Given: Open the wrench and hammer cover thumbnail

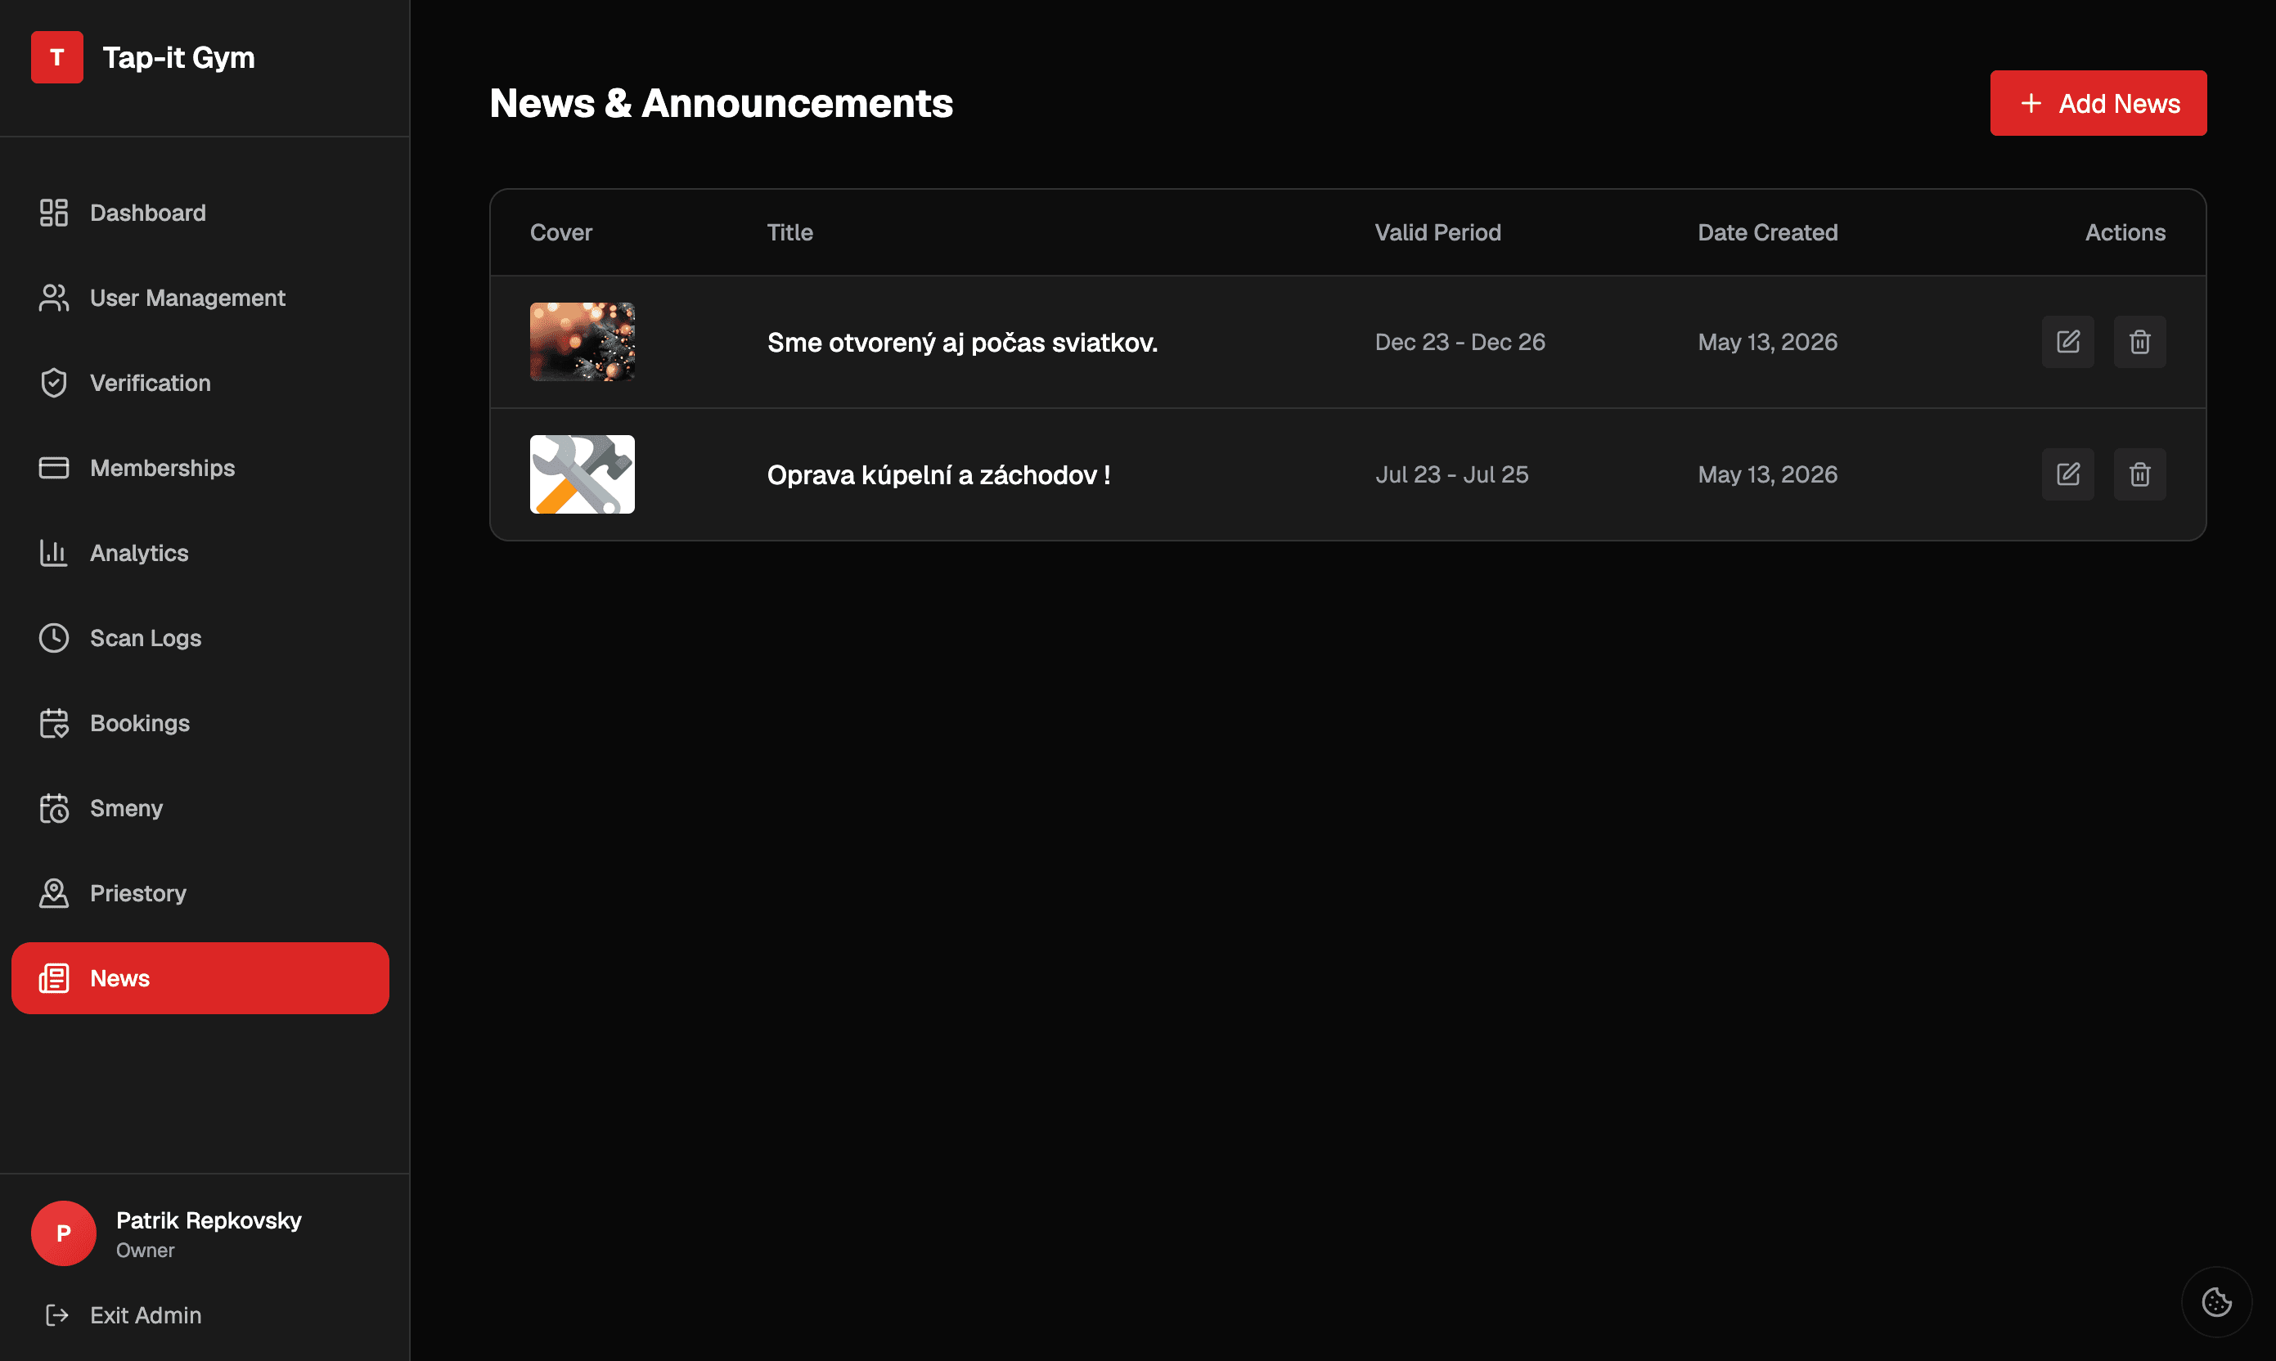Looking at the screenshot, I should [582, 474].
